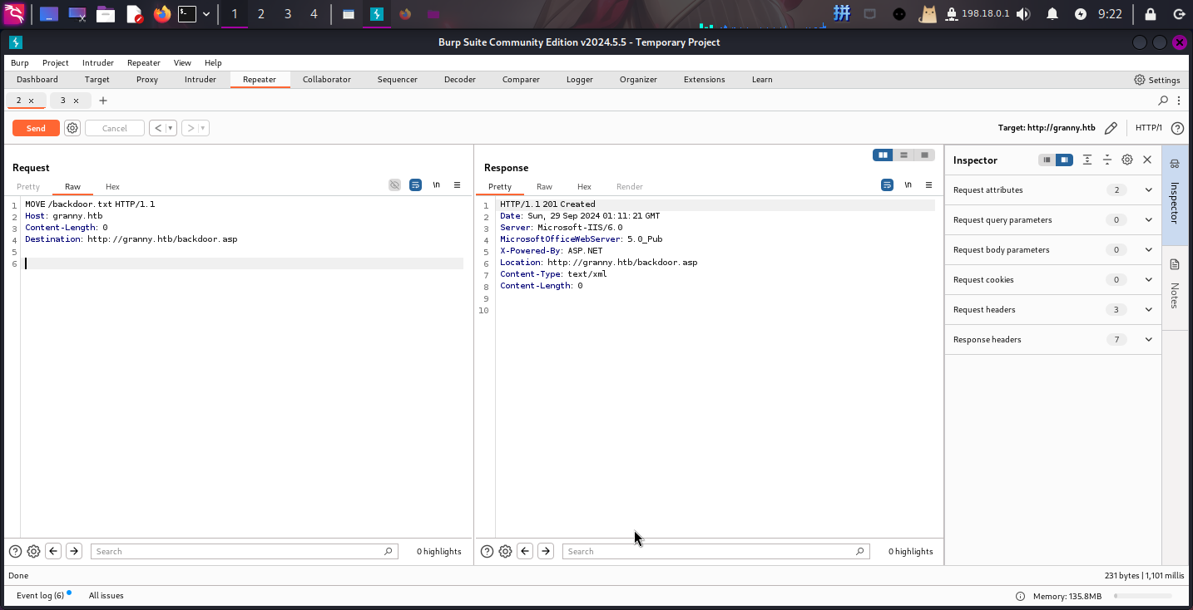Switch Response layout to side-by-side view

click(x=883, y=155)
